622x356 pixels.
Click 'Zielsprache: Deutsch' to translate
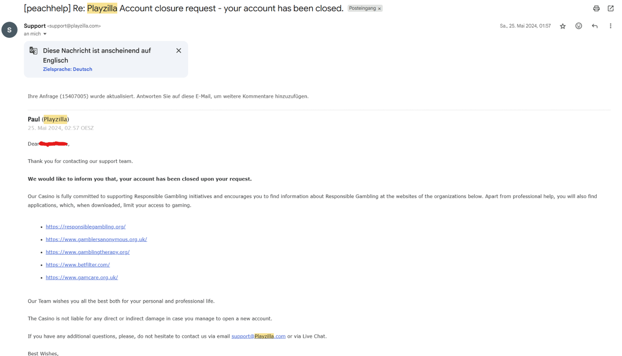pyautogui.click(x=68, y=69)
